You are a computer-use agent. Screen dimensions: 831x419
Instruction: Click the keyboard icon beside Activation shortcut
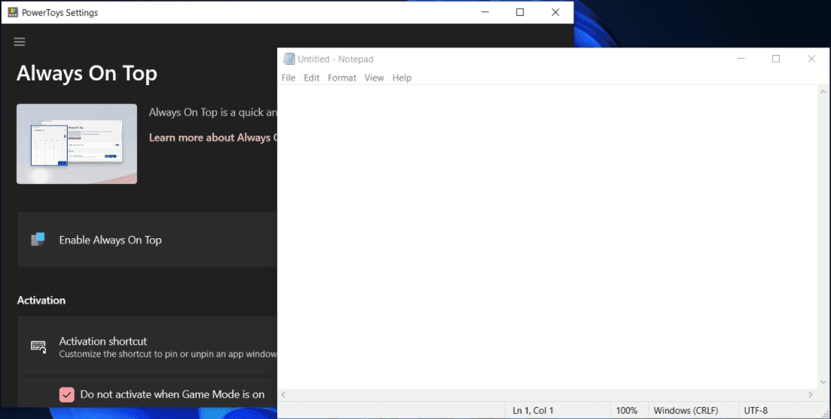pyautogui.click(x=38, y=347)
